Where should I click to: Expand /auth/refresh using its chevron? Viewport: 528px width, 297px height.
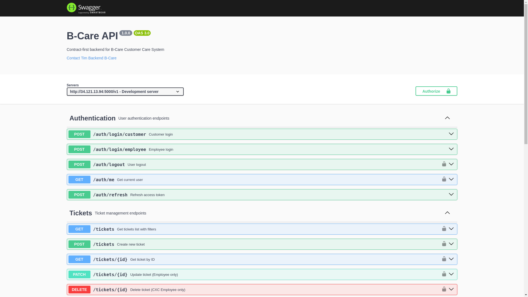[451, 194]
